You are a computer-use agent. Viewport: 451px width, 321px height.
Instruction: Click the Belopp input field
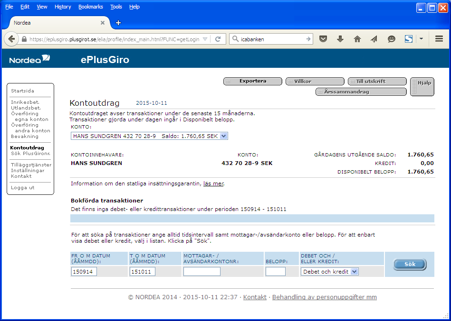point(276,271)
